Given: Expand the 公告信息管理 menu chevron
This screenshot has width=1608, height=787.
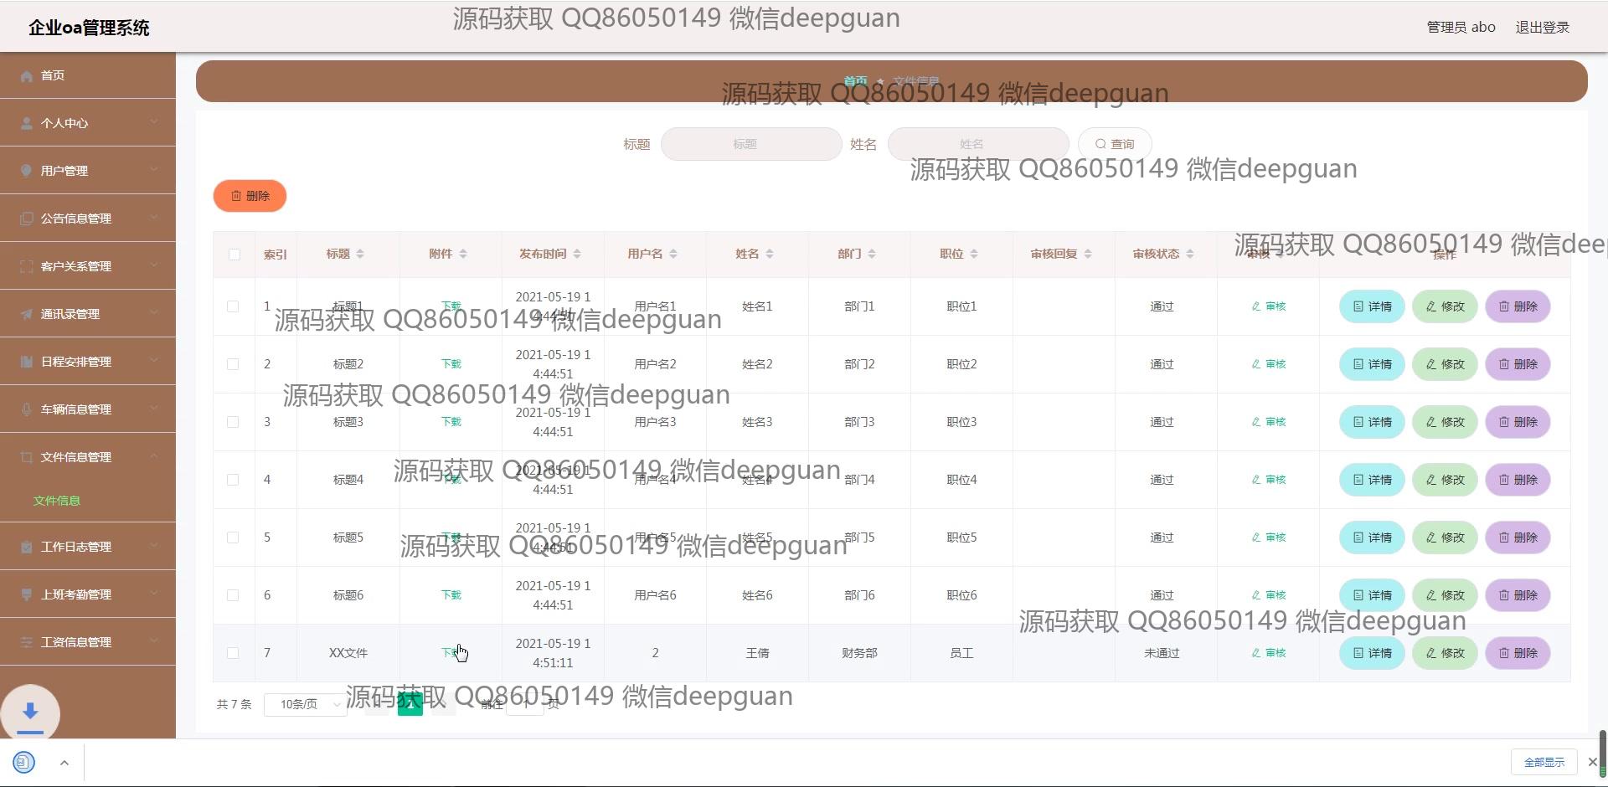Looking at the screenshot, I should 154,218.
